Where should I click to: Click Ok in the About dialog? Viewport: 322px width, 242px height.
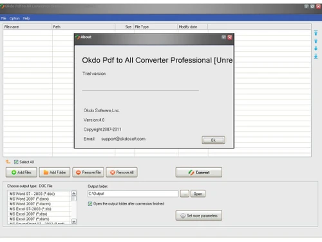click(213, 140)
